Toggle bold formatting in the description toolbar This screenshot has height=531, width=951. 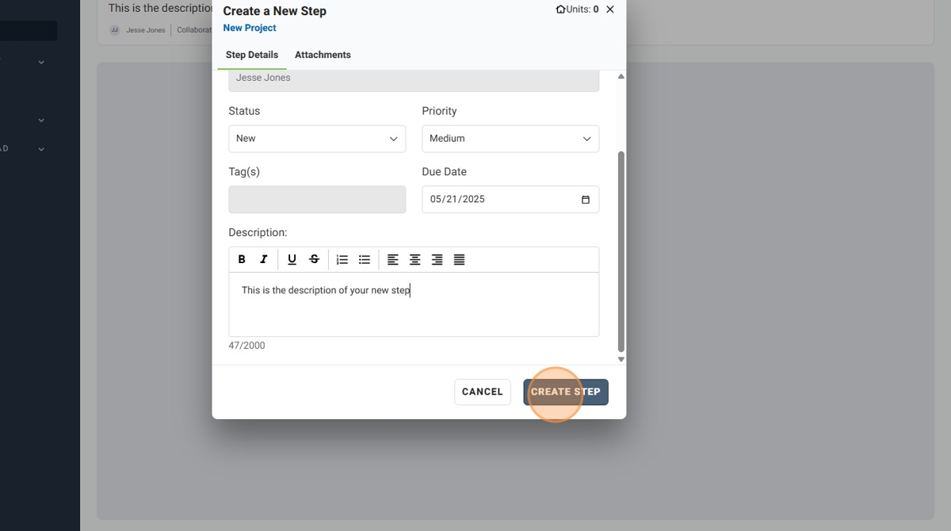pyautogui.click(x=242, y=259)
